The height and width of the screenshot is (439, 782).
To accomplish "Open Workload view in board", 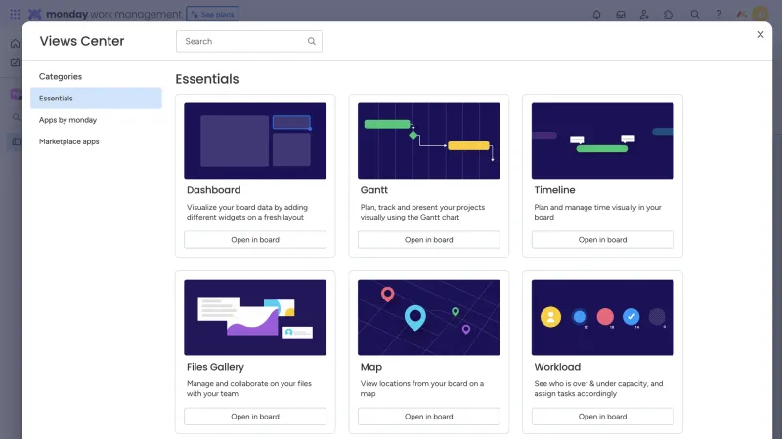I will pyautogui.click(x=602, y=417).
